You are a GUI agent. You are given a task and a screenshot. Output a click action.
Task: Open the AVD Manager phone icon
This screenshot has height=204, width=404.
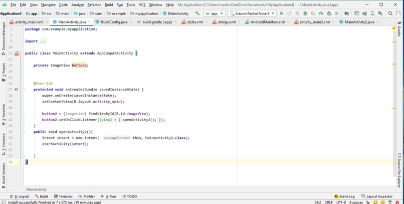(372, 13)
